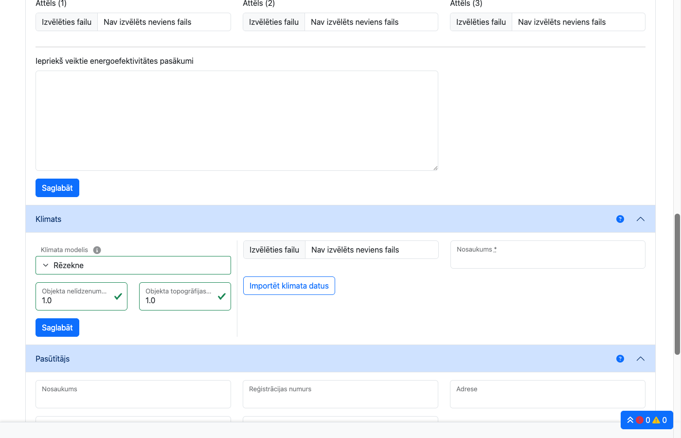Viewport: 681px width, 438px height.
Task: Click the info icon next to Klimata modelis
Action: [x=97, y=250]
